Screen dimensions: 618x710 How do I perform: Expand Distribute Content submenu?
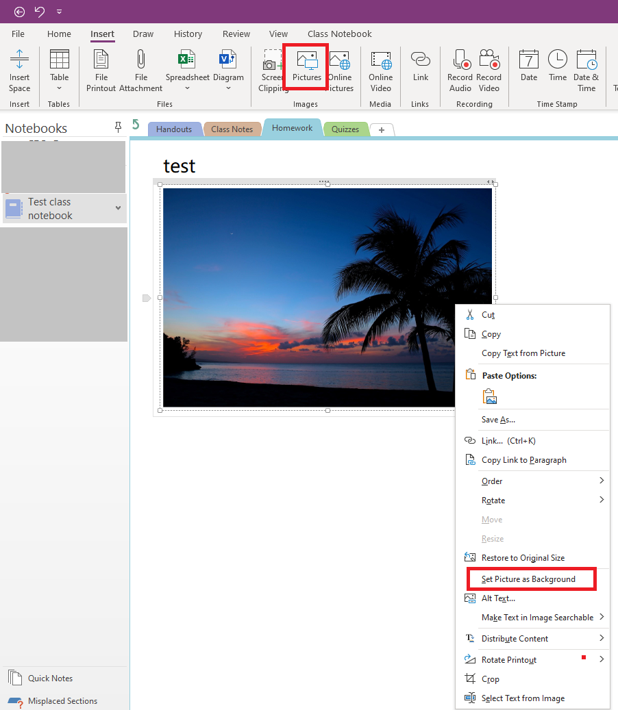point(533,639)
